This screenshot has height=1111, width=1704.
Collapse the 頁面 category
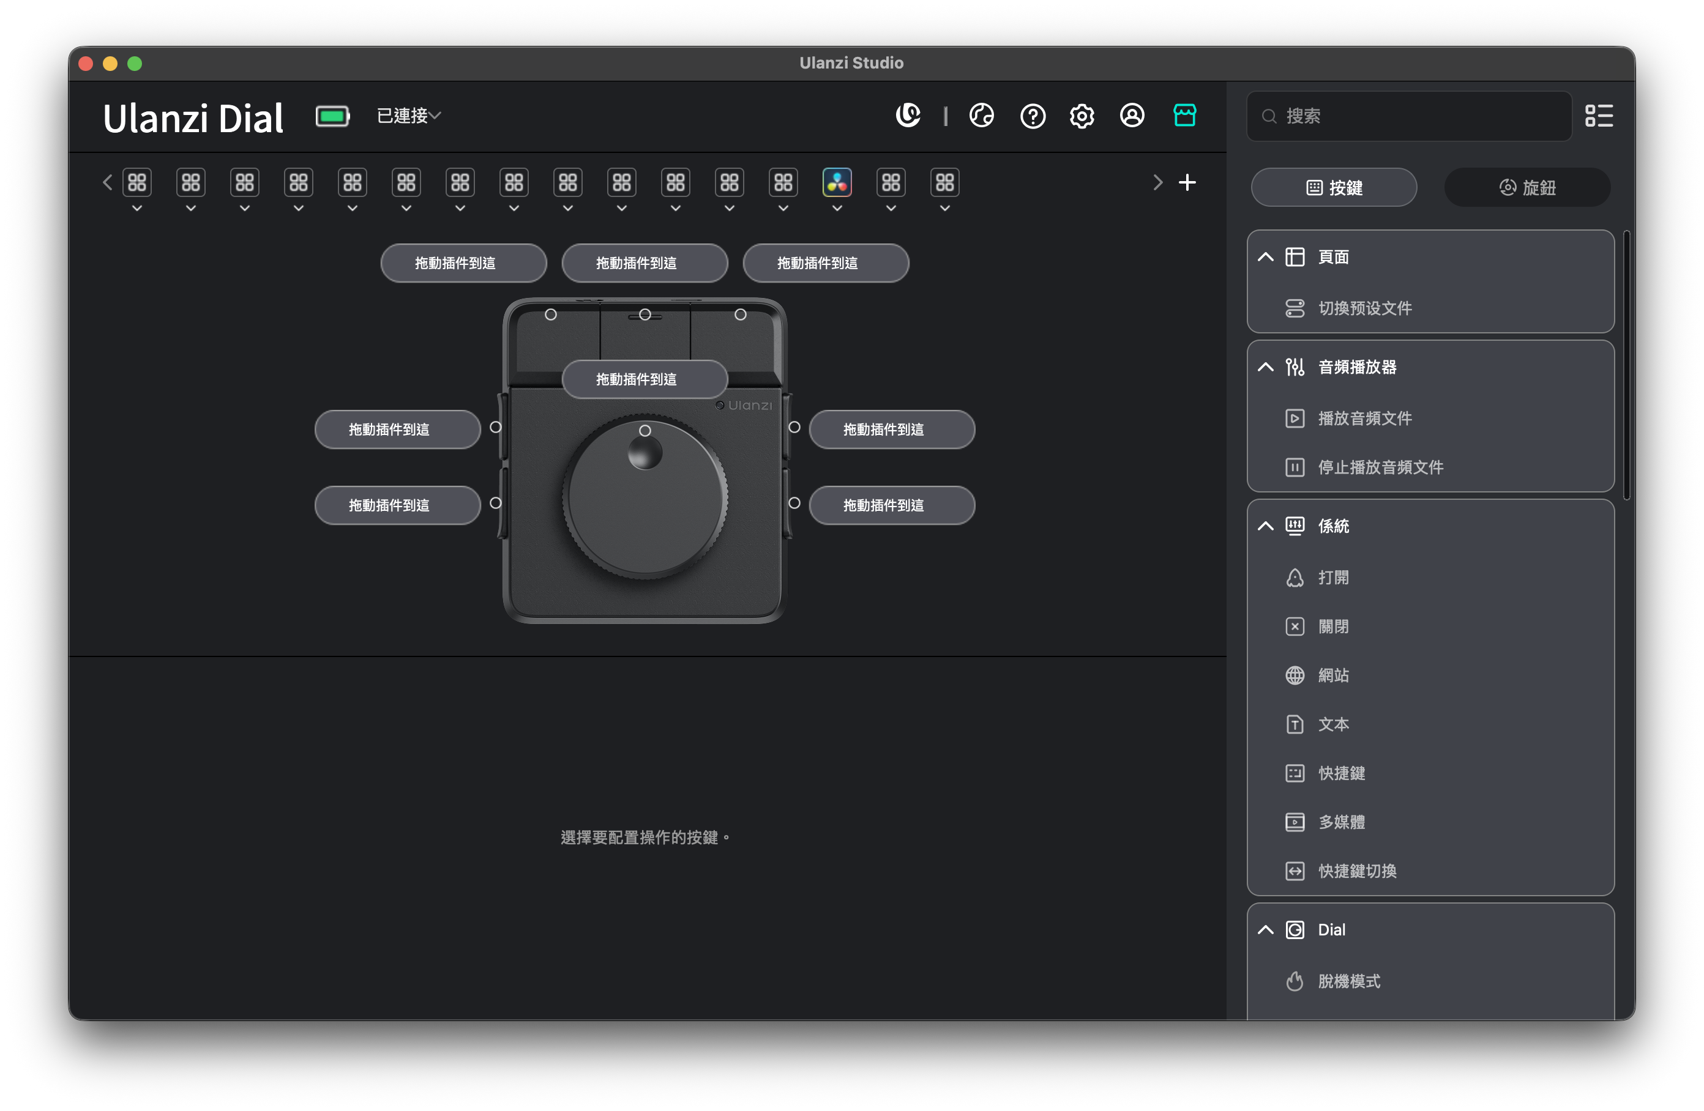tap(1265, 257)
